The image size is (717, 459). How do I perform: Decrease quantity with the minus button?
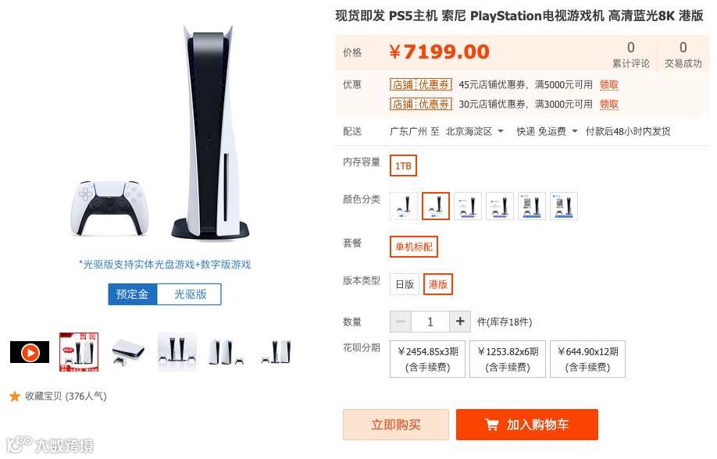pyautogui.click(x=401, y=322)
